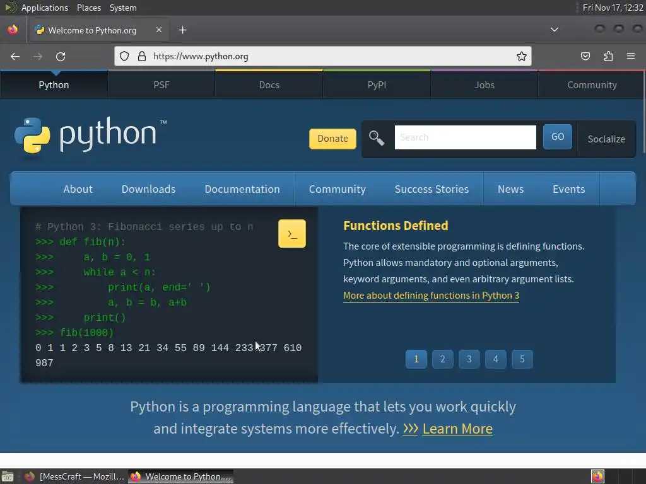Click the triple chevron before Learn More
Viewport: 646px width, 484px height.
(x=410, y=429)
